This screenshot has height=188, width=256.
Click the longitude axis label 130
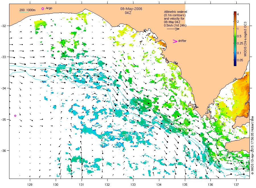56,185
